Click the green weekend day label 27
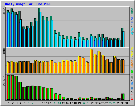Screen dimensions: 135x106 pyautogui.click(x=111, y=103)
